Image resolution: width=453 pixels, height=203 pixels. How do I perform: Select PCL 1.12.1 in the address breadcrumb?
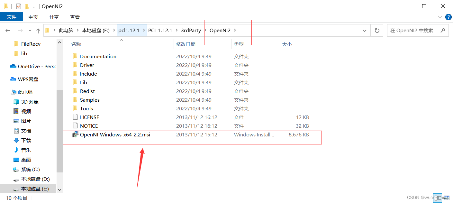[x=160, y=31]
